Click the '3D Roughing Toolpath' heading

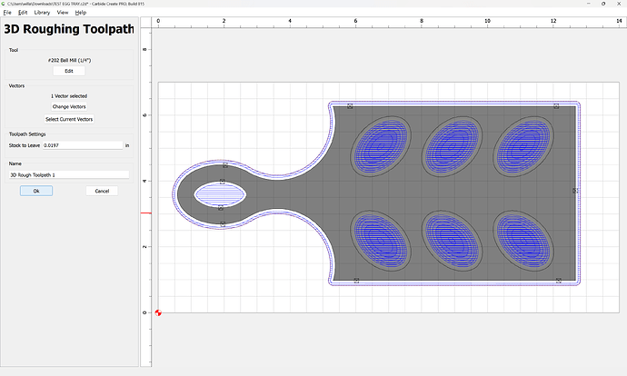click(69, 29)
